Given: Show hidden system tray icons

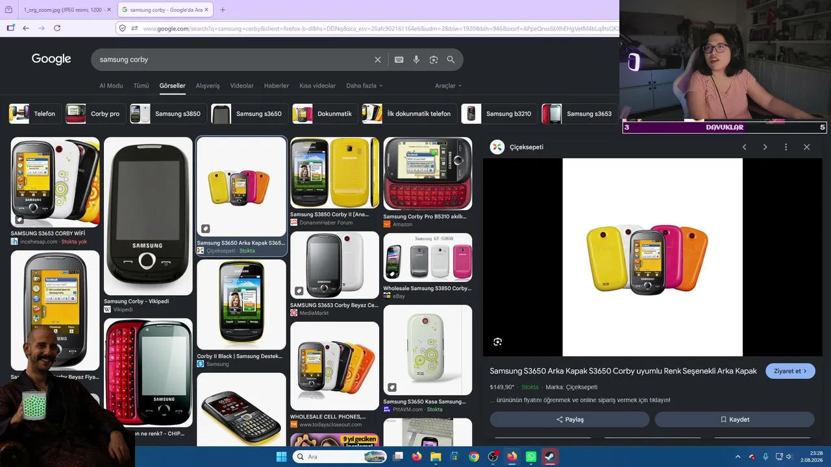Looking at the screenshot, I should pyautogui.click(x=738, y=457).
